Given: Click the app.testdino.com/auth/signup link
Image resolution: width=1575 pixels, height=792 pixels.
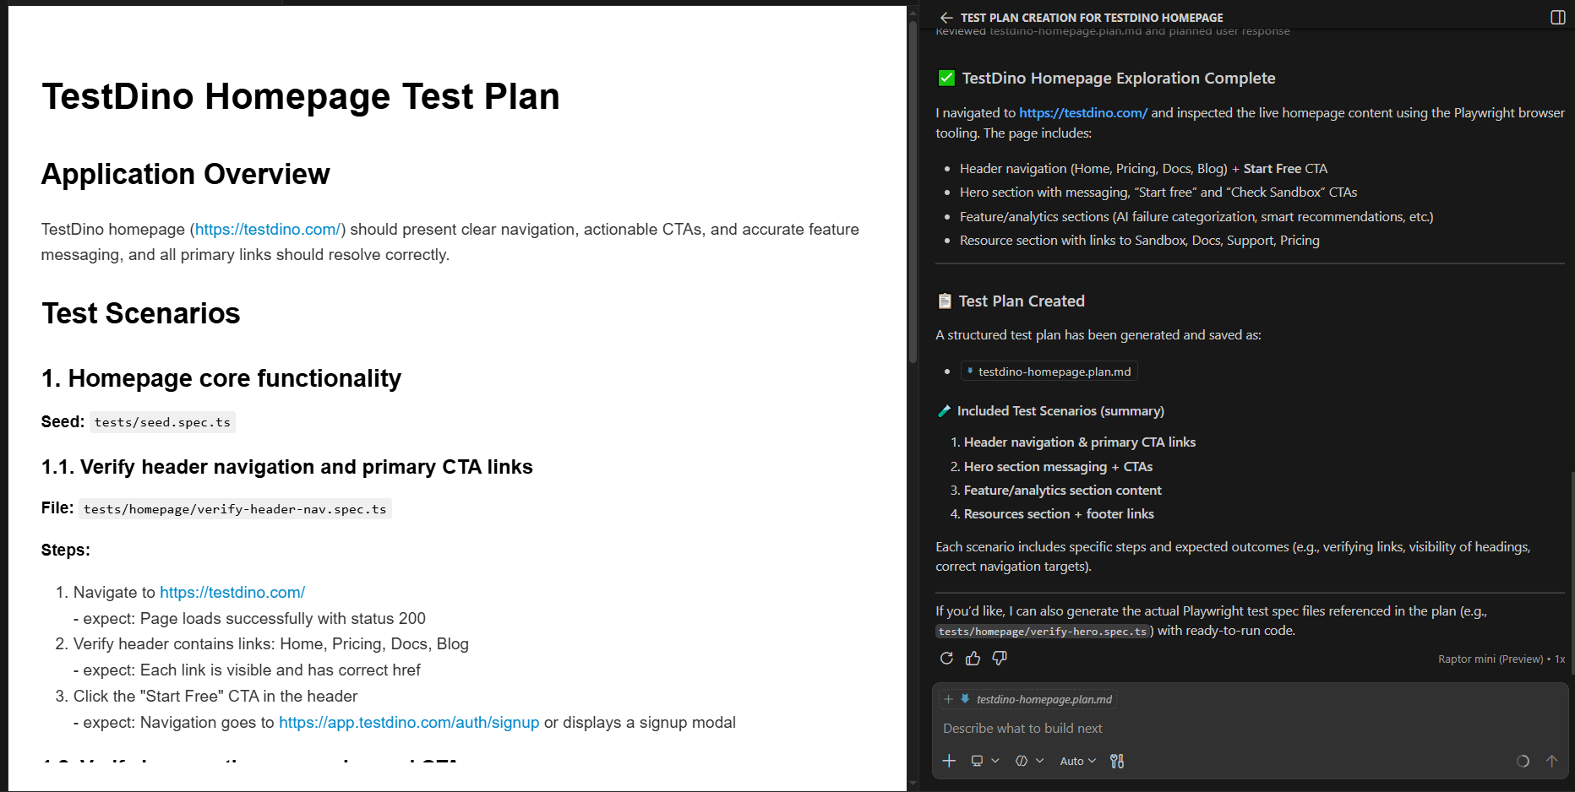Looking at the screenshot, I should click(408, 723).
